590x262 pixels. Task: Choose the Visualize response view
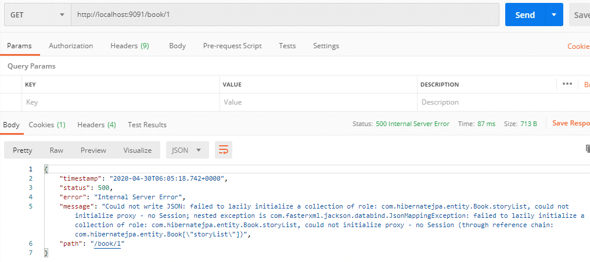137,150
